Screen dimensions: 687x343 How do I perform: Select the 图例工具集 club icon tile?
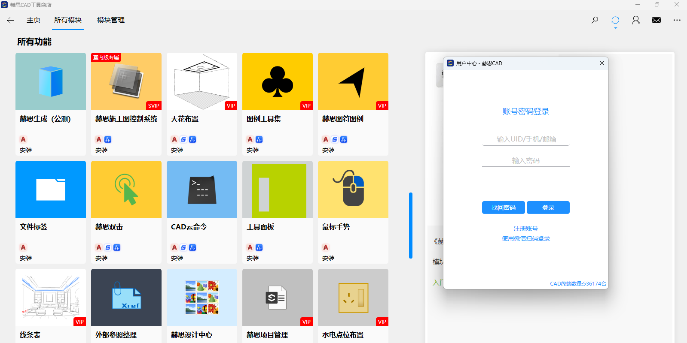(278, 81)
